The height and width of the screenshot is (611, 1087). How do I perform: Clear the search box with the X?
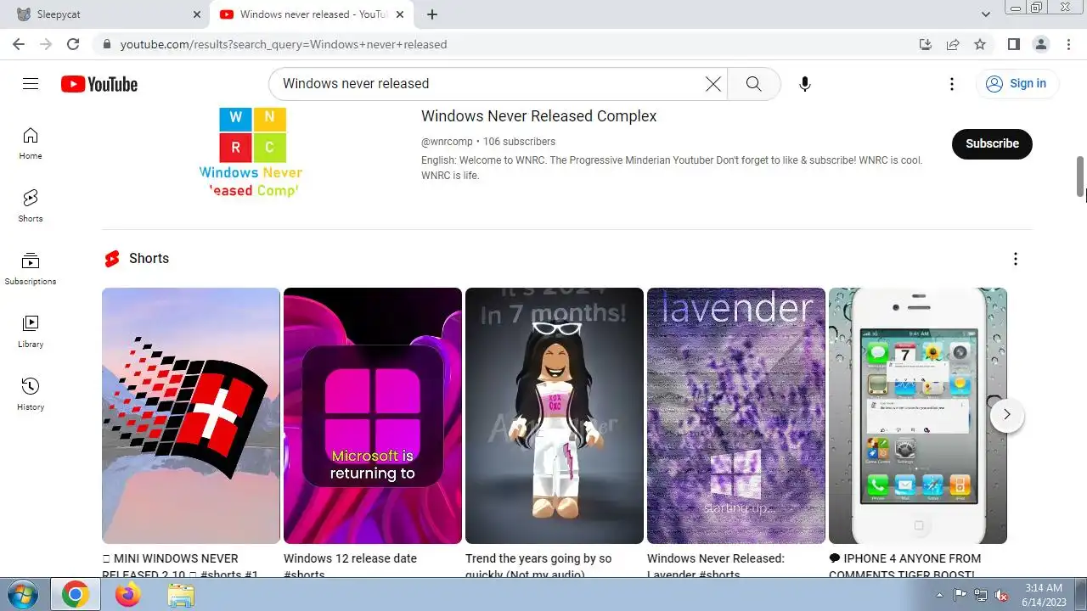pos(713,83)
